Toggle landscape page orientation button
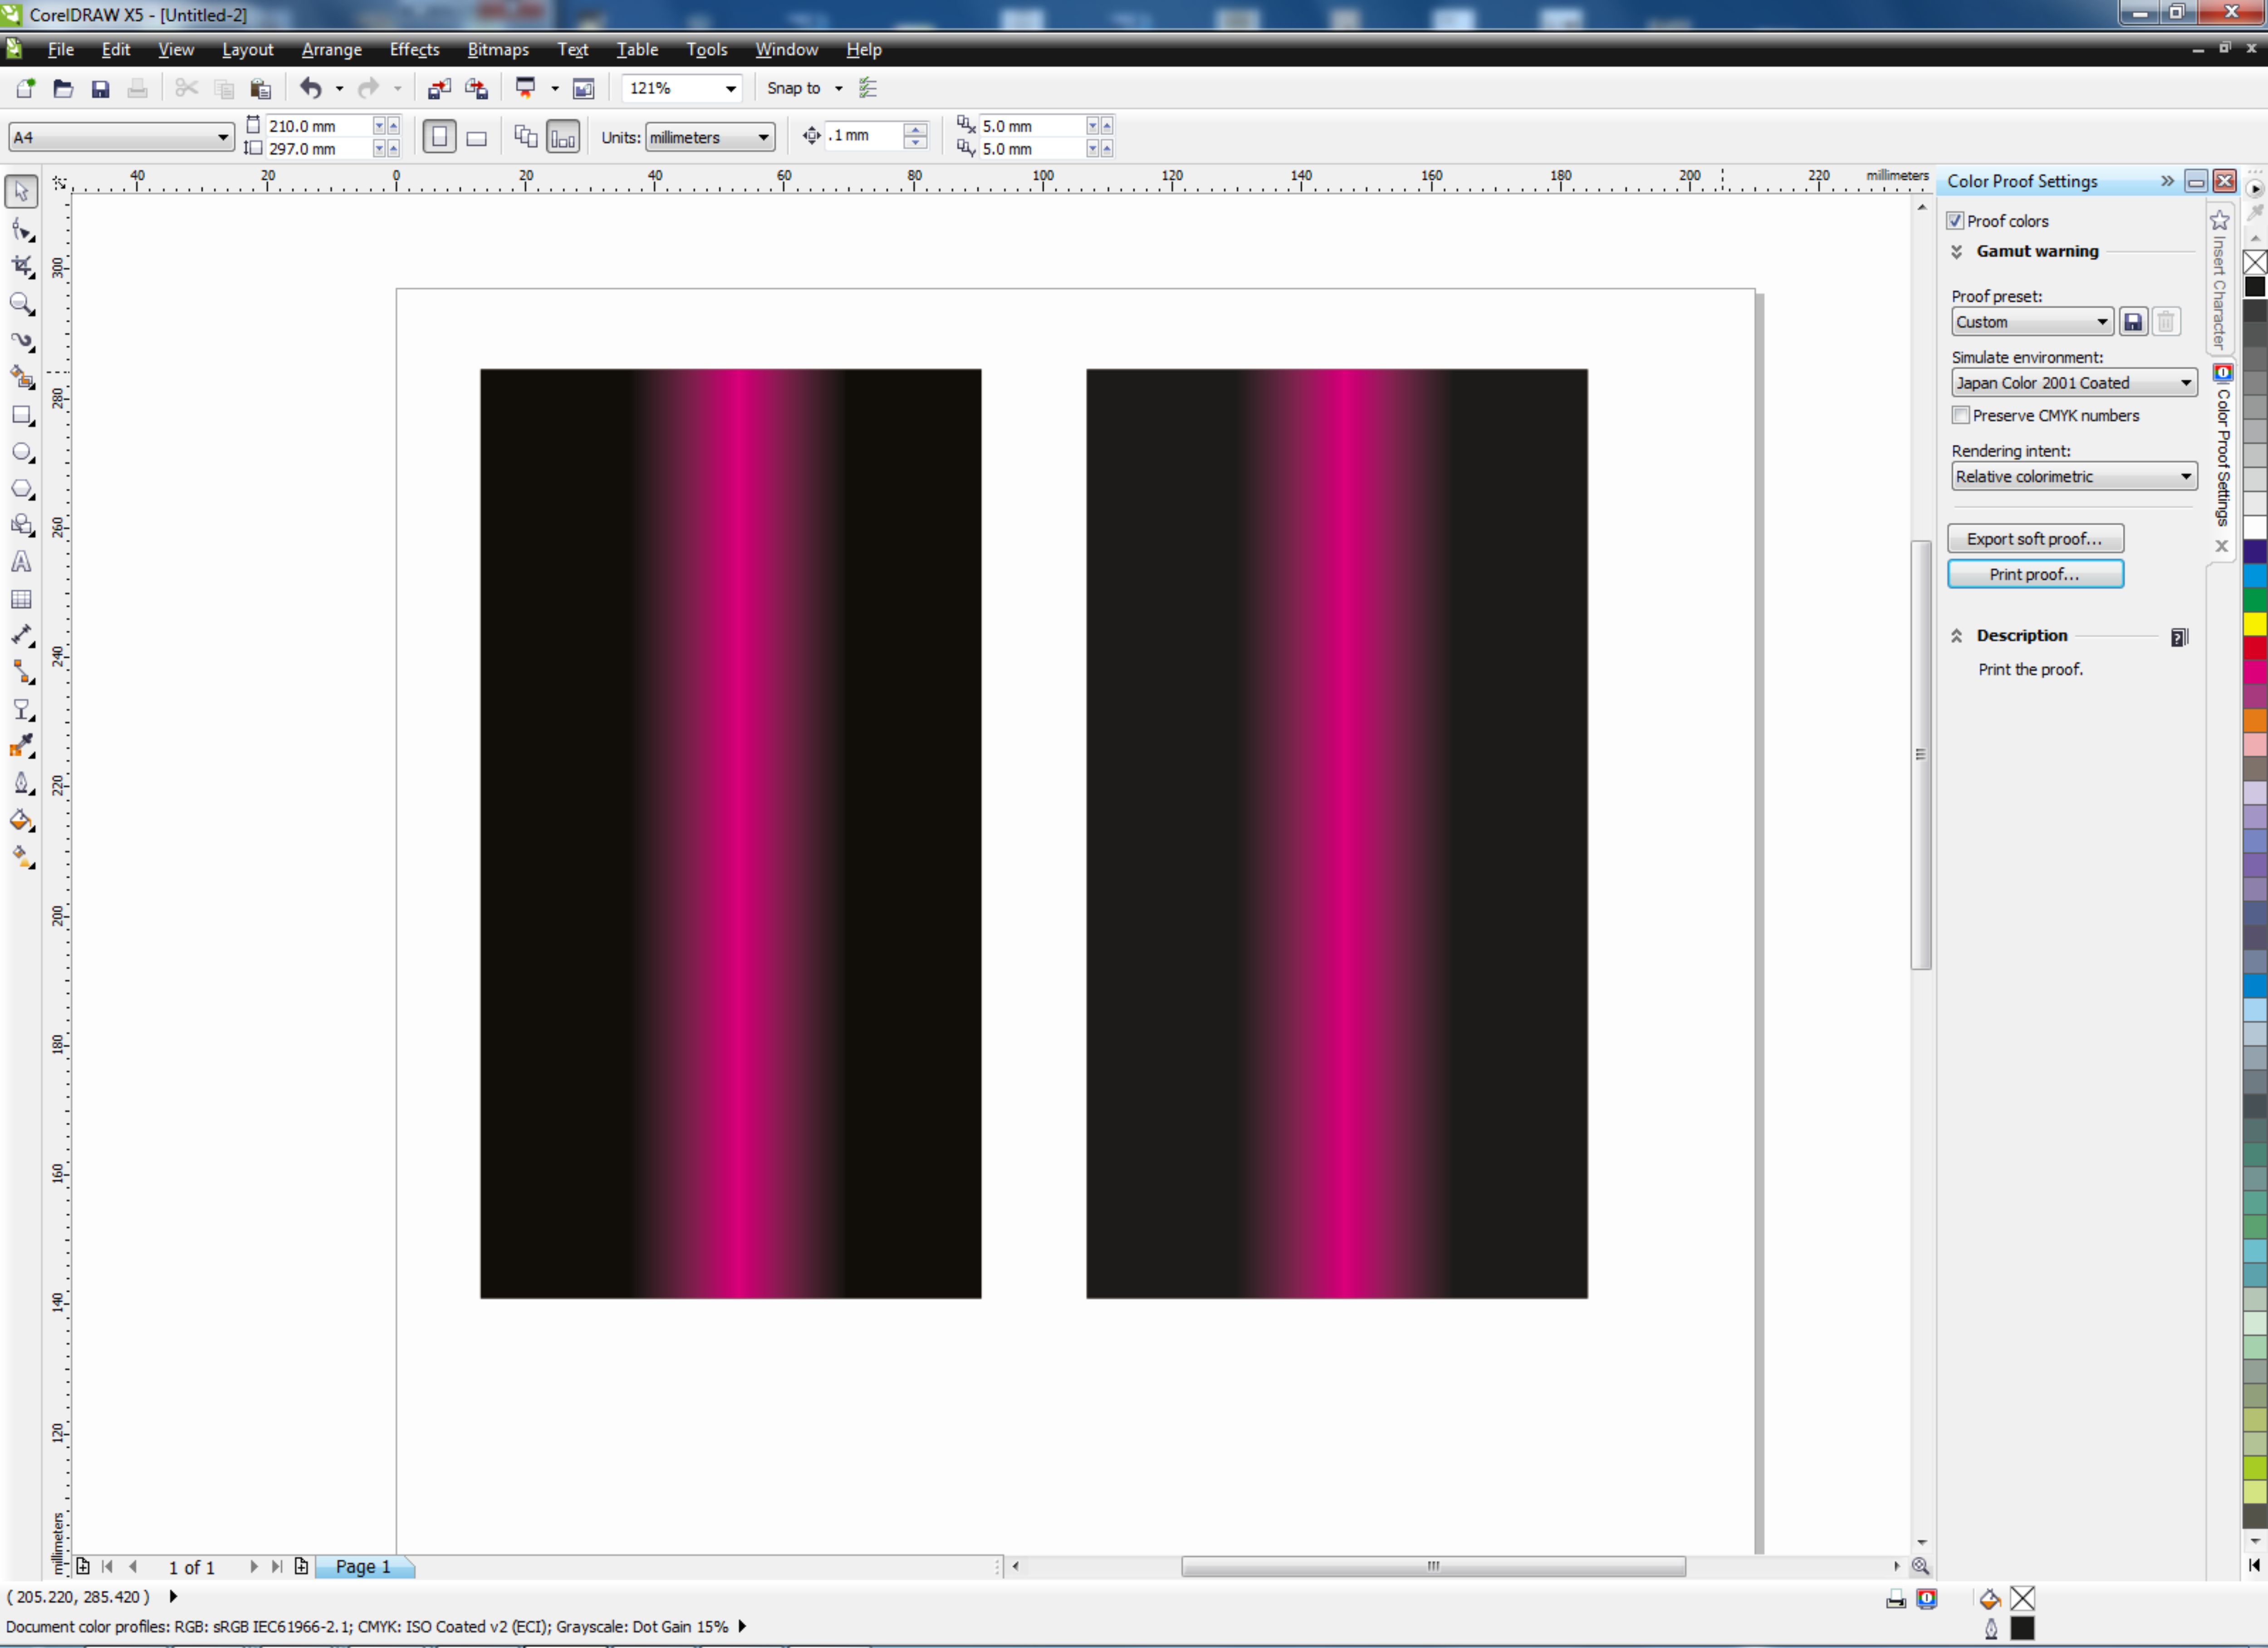Screen dimensions: 2268x1648 click(x=477, y=138)
